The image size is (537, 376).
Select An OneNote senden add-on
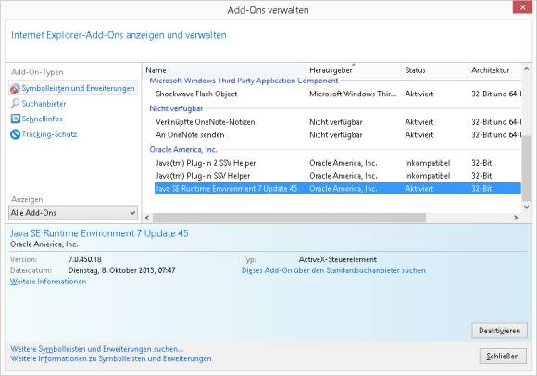coord(337,135)
